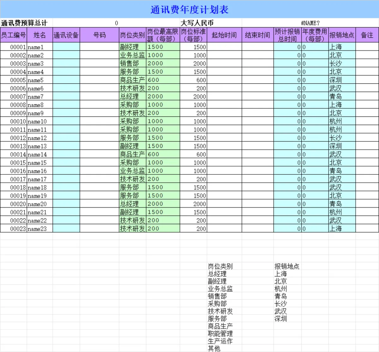Click 杭州 in the name11 row
Image resolution: width=379 pixels, height=352 pixels.
point(342,129)
